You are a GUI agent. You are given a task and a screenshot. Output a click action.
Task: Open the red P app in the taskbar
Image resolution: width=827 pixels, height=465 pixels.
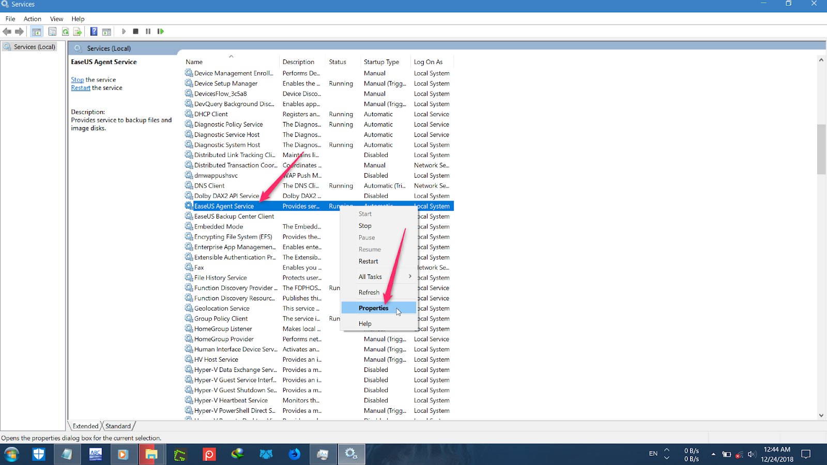pyautogui.click(x=209, y=455)
